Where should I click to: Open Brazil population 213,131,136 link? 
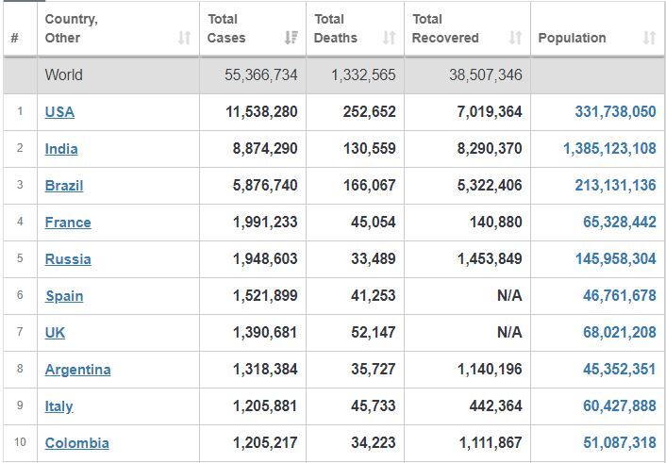(x=615, y=185)
